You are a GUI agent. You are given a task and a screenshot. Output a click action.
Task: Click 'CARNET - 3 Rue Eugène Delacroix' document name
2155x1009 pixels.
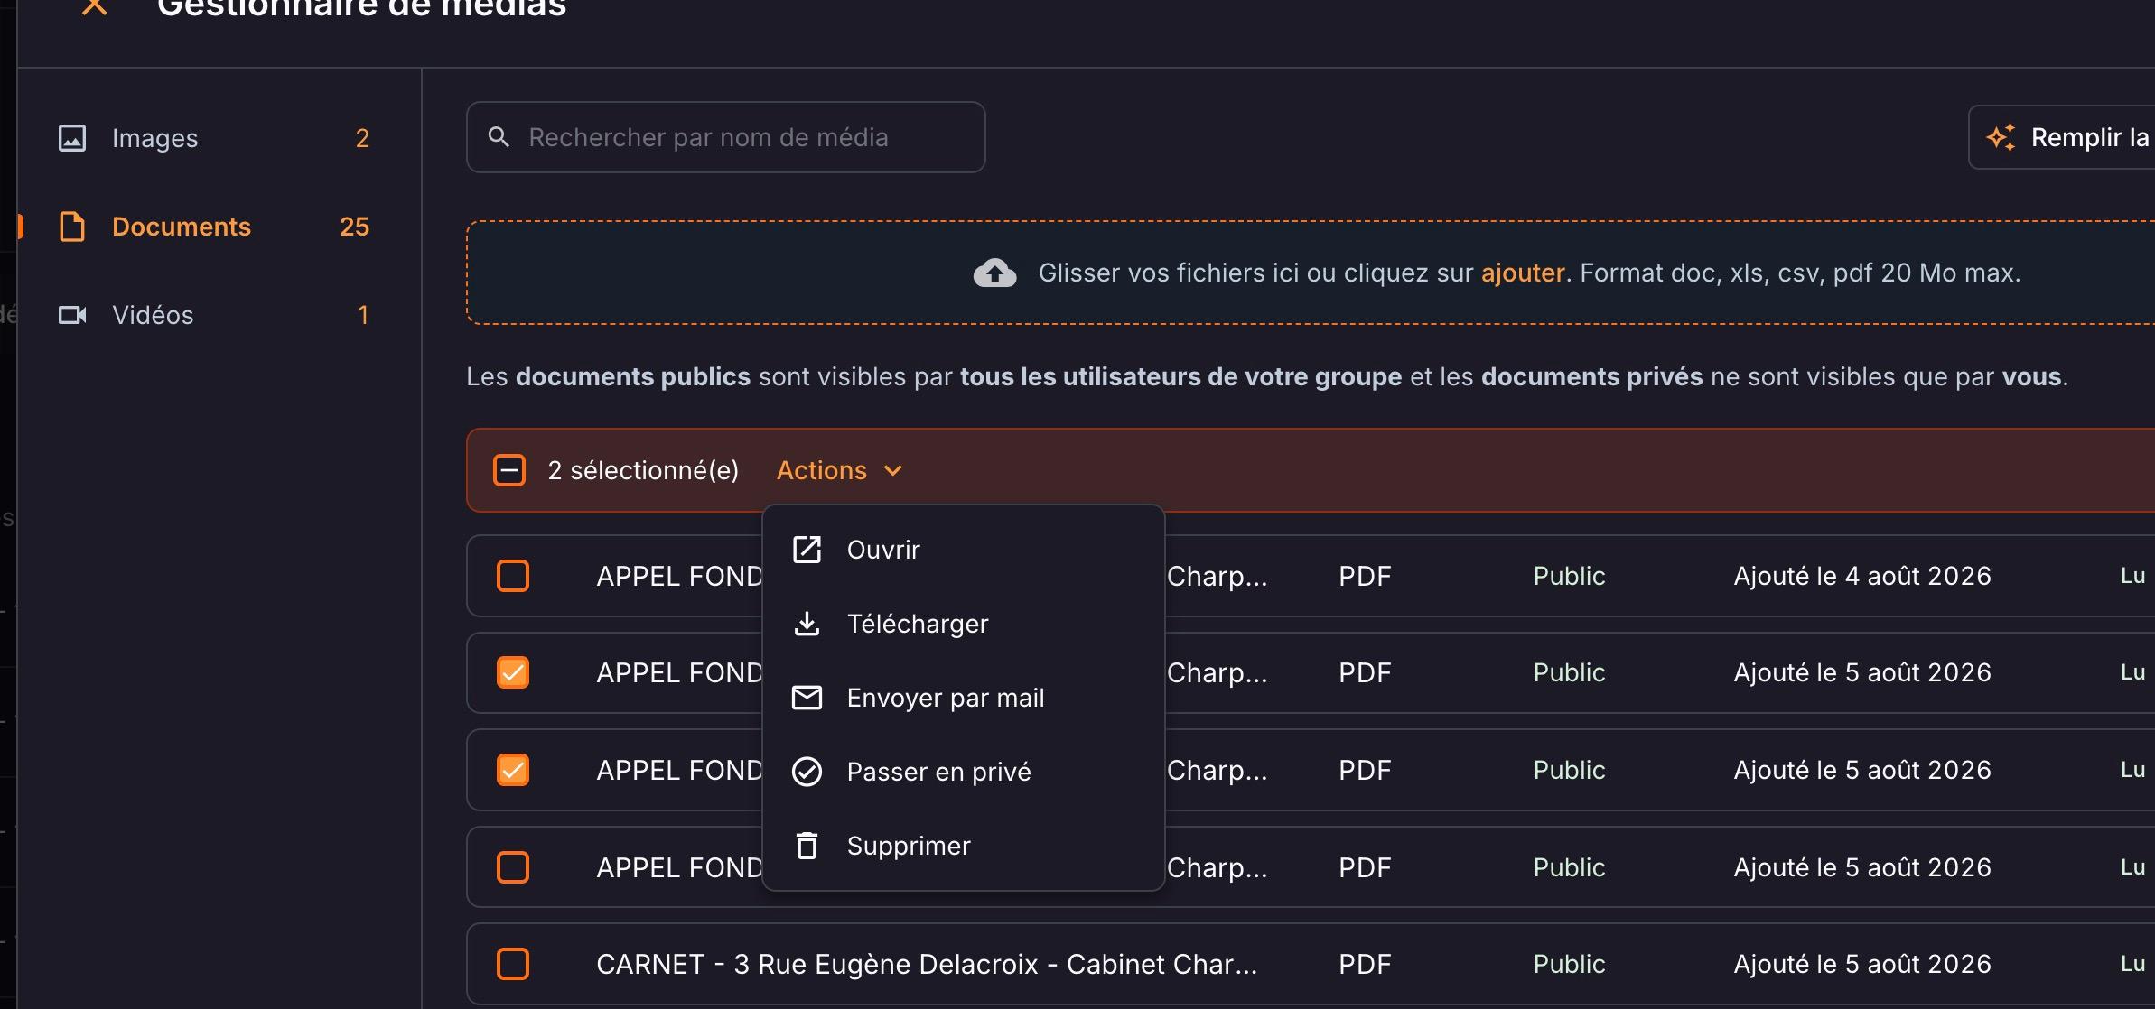(927, 964)
